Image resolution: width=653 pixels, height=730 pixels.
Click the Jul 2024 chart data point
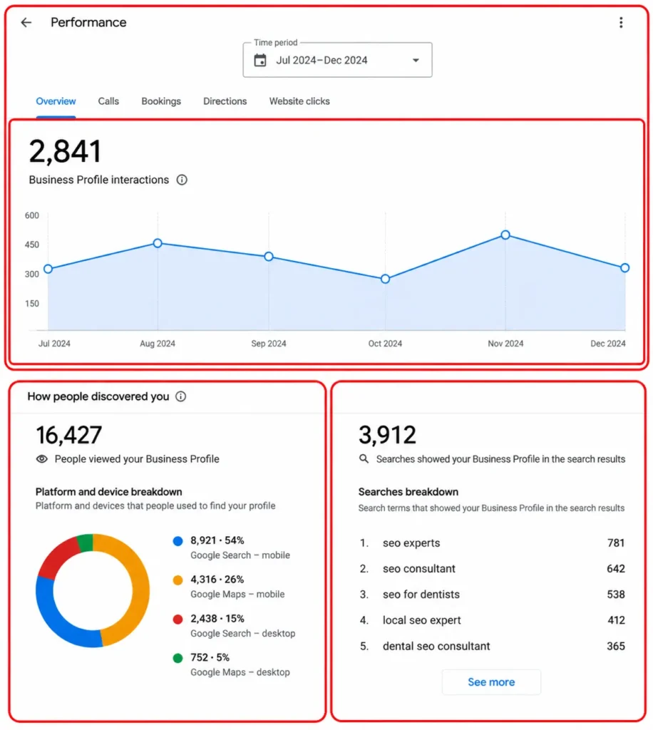48,269
